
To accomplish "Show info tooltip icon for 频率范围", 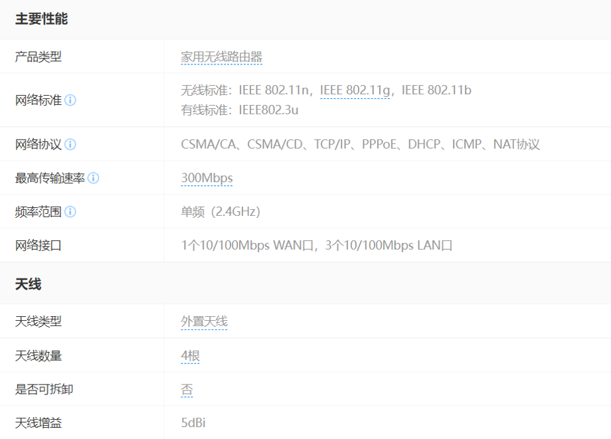I will [x=70, y=212].
